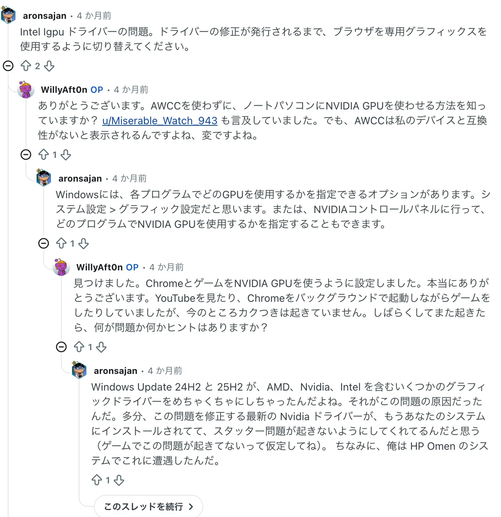Collapse aronsajan's graphics settings reply thread

coord(43,243)
